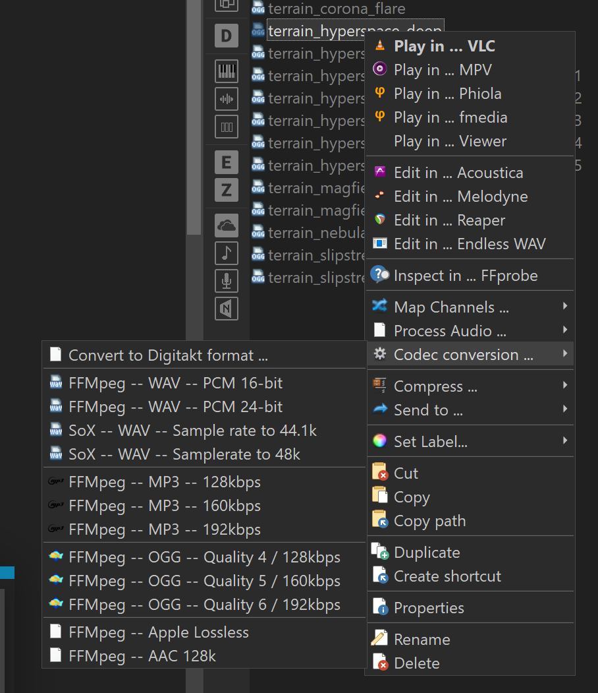This screenshot has height=693, width=598.
Task: Choose Copy path
Action: (470, 521)
